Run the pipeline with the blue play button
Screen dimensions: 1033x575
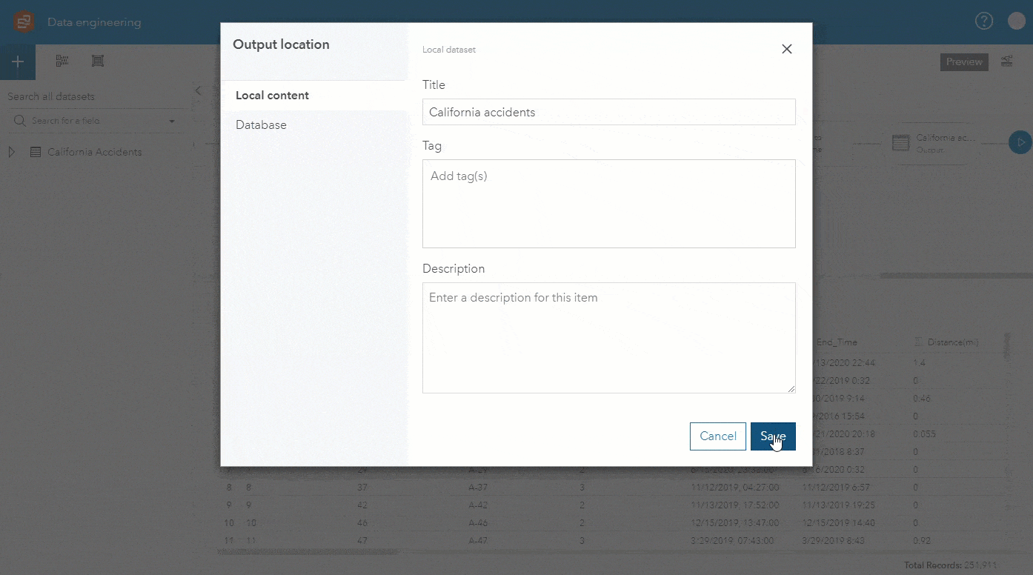(1020, 142)
